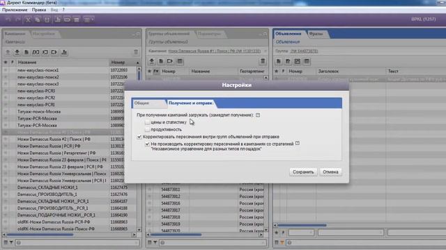This screenshot has height=250, width=446.
Task: Open the 'Правка' menu
Action: pyautogui.click(x=39, y=10)
